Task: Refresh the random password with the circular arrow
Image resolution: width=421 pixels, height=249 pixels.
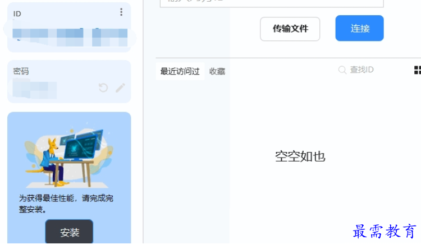Action: (x=103, y=87)
